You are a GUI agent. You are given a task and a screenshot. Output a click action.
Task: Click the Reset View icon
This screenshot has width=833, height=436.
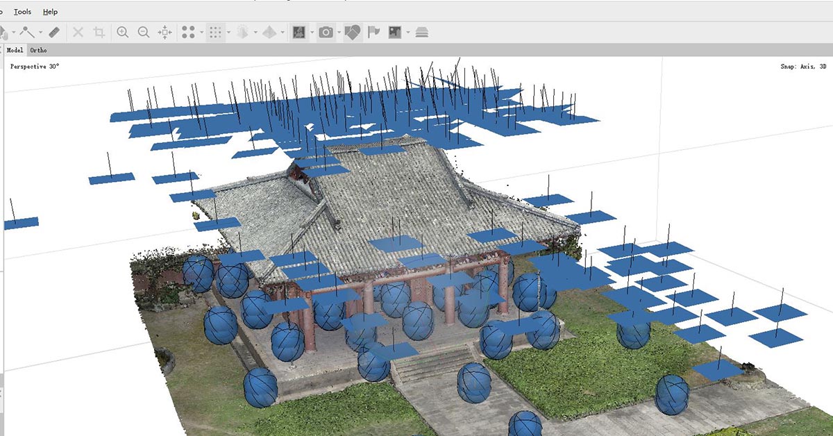point(164,32)
